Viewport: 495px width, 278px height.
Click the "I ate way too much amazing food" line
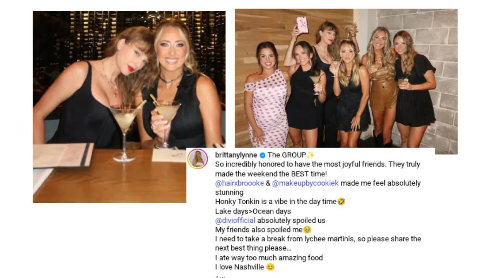tap(269, 258)
